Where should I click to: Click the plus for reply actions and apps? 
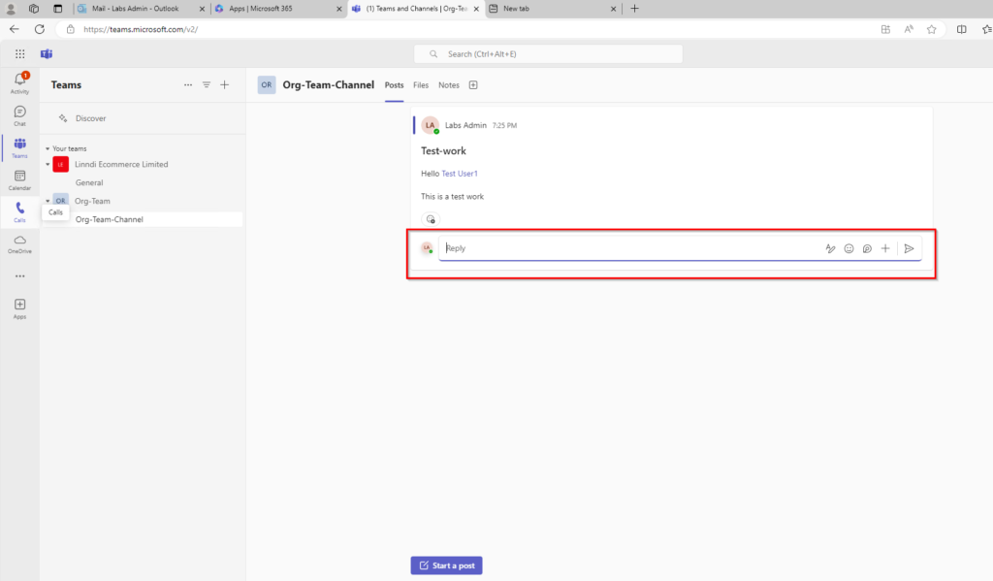(885, 248)
